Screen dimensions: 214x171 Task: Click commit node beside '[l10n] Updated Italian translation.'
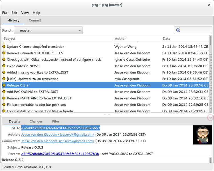[4, 79]
